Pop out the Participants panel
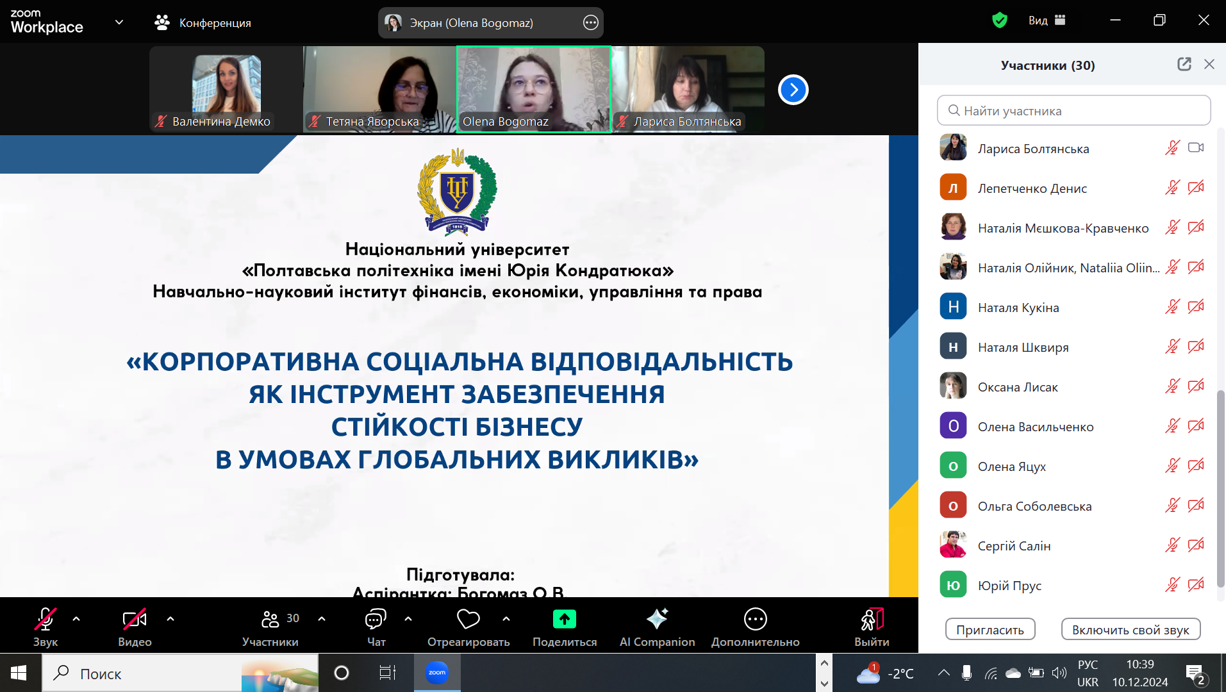 click(1184, 64)
